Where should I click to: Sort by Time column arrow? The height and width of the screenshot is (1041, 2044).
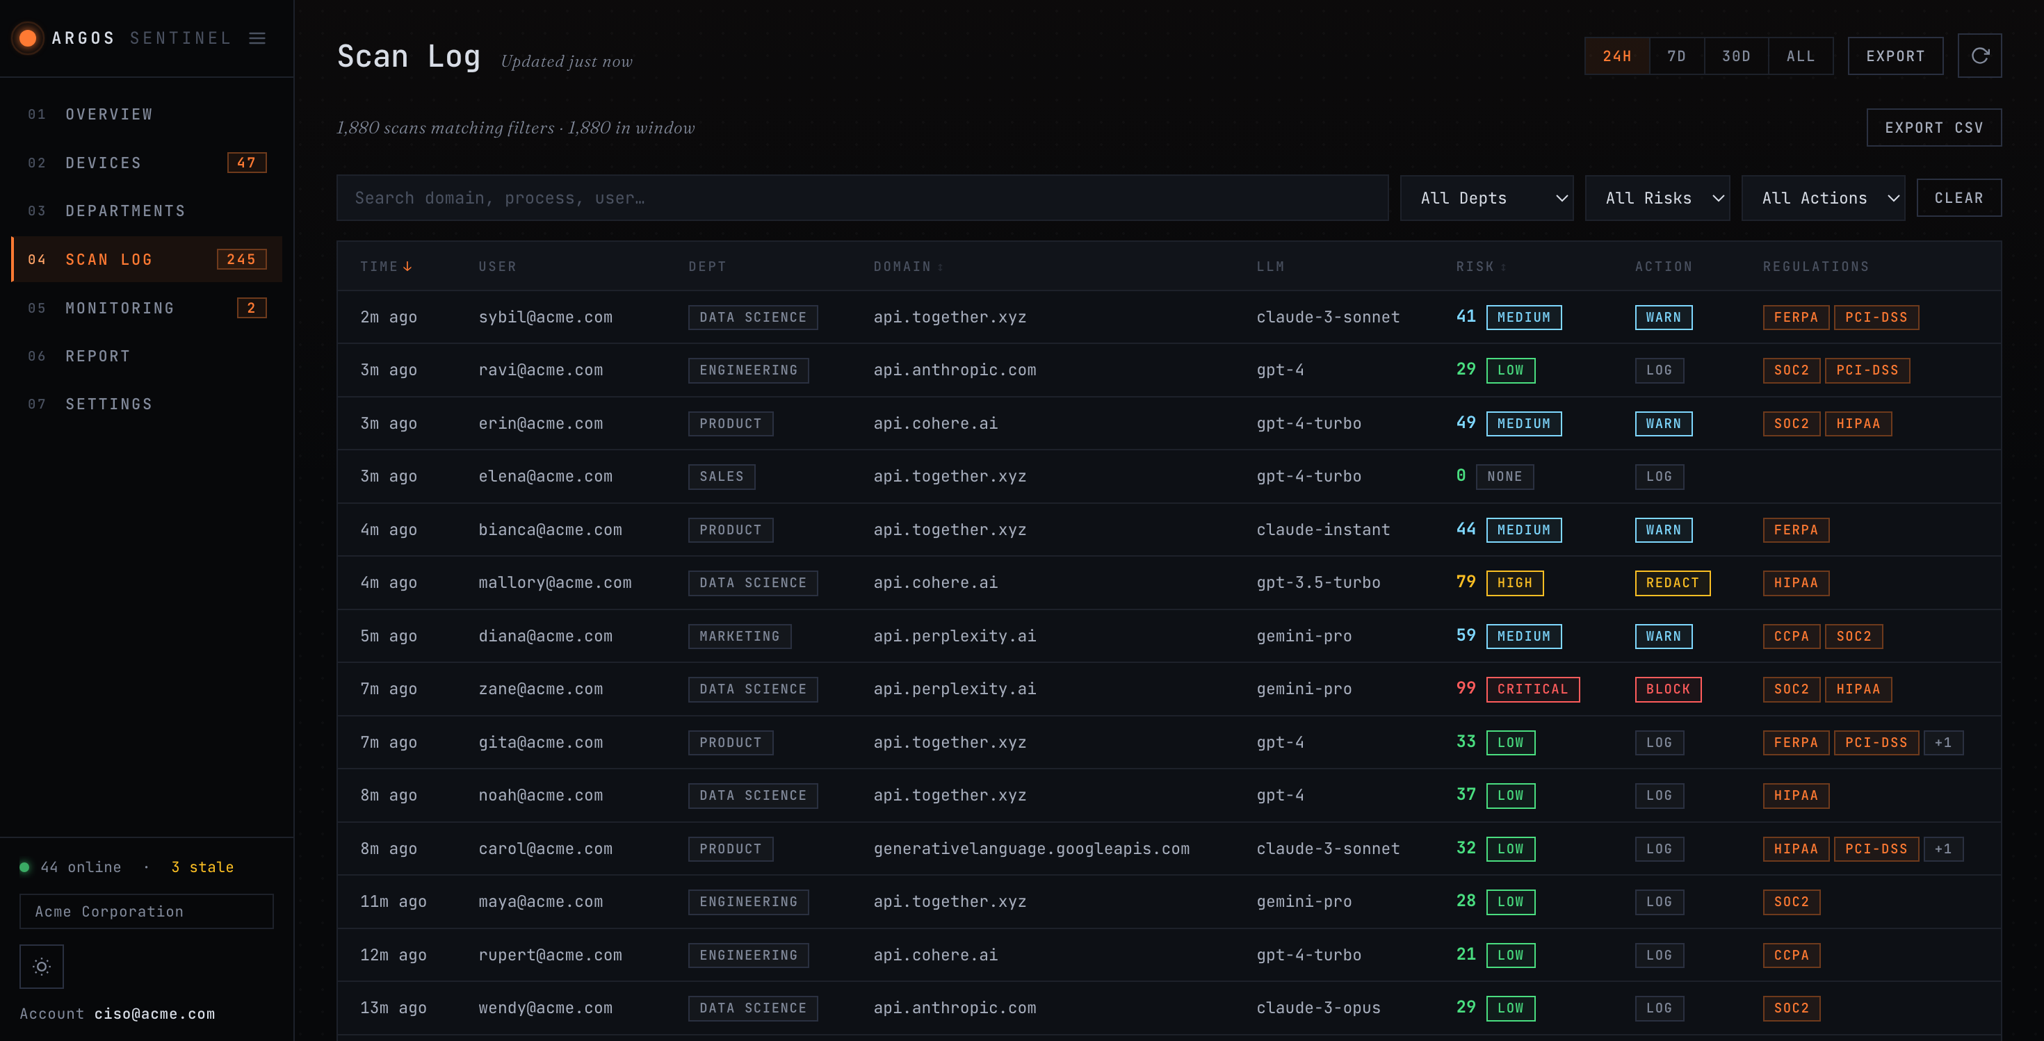point(407,266)
